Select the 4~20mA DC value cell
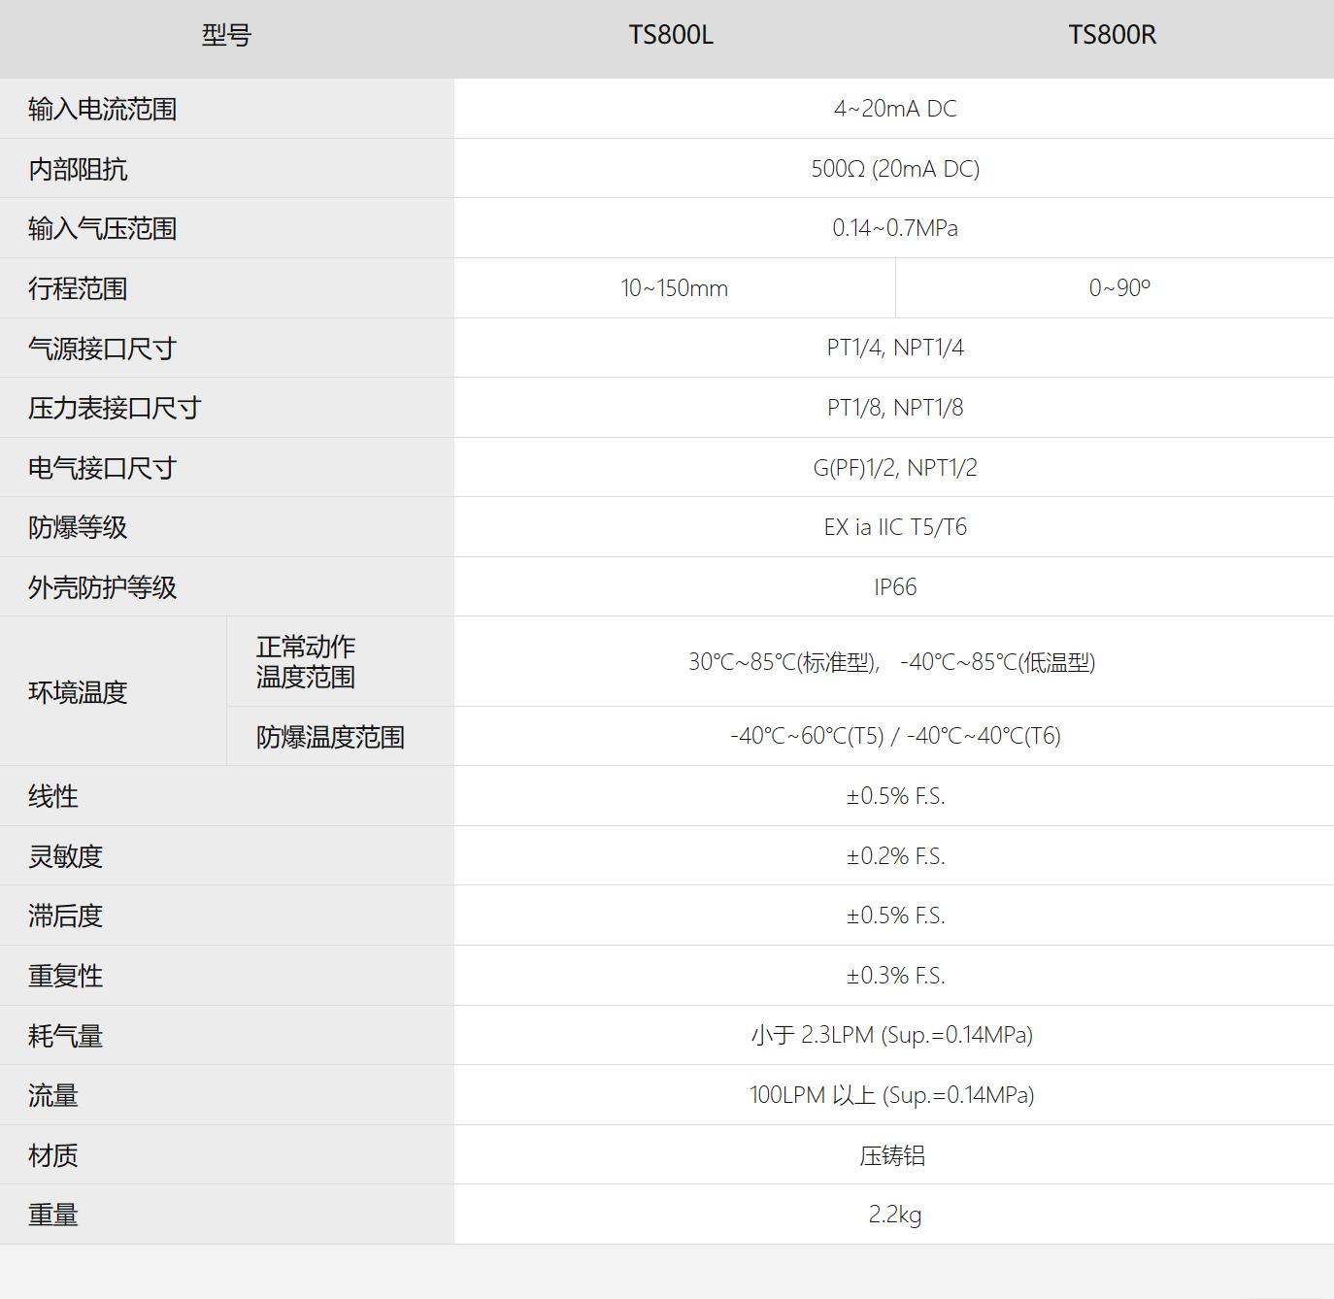Viewport: 1334px width, 1299px height. (x=894, y=109)
